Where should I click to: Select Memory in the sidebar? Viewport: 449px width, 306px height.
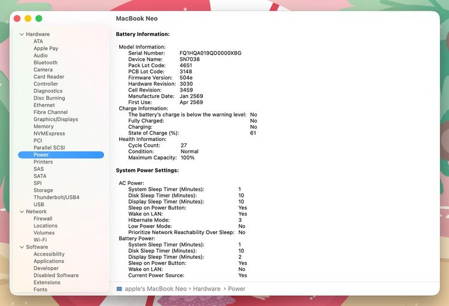tap(43, 126)
